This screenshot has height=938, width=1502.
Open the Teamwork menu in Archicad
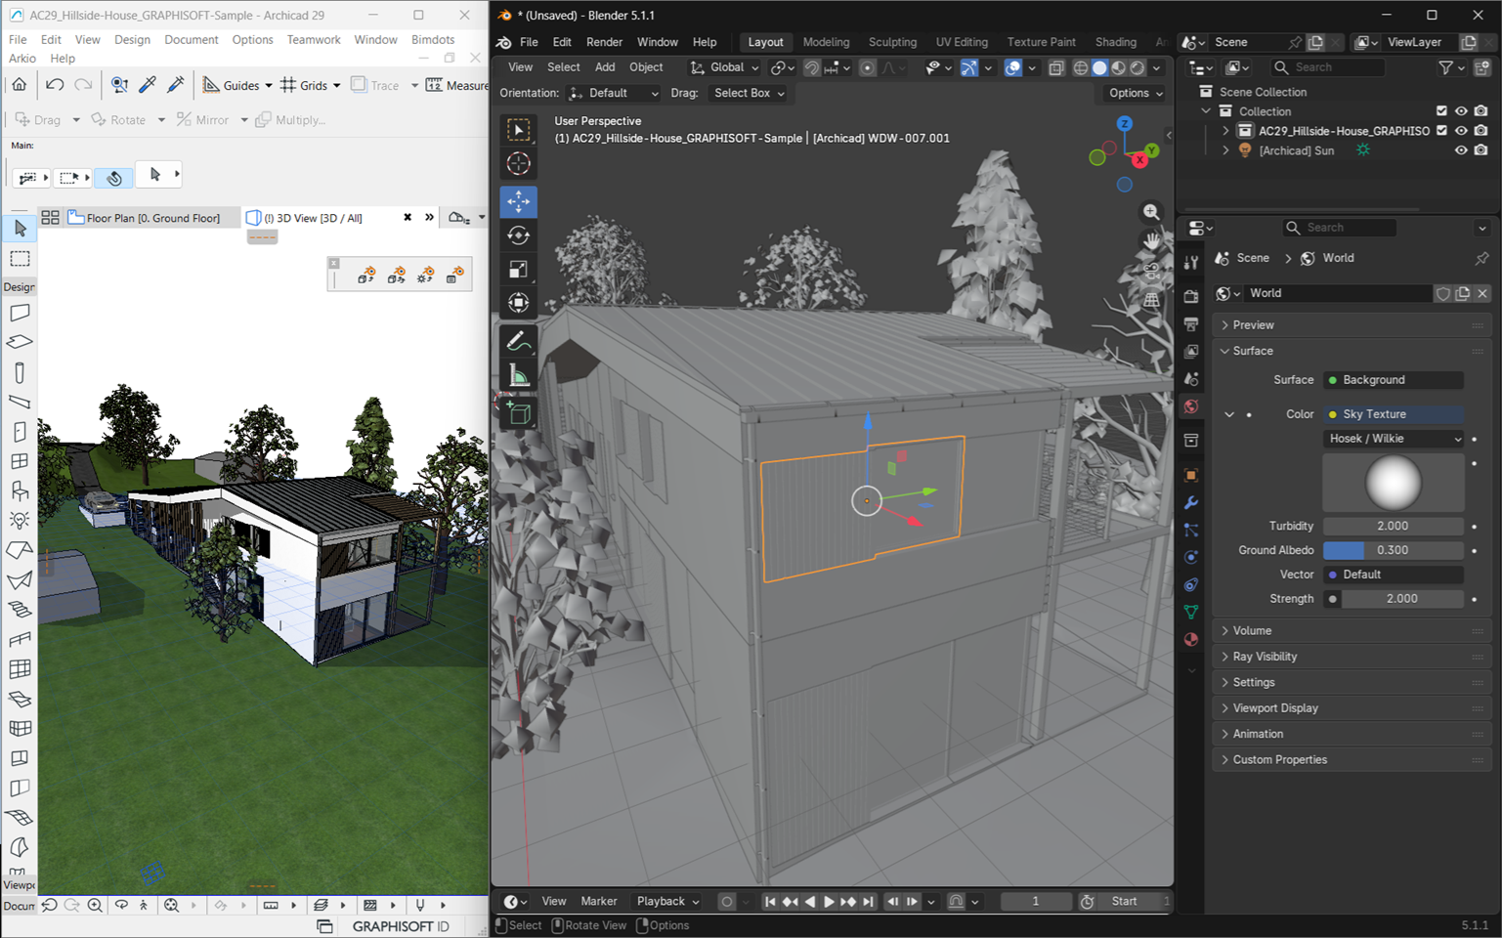pyautogui.click(x=314, y=40)
